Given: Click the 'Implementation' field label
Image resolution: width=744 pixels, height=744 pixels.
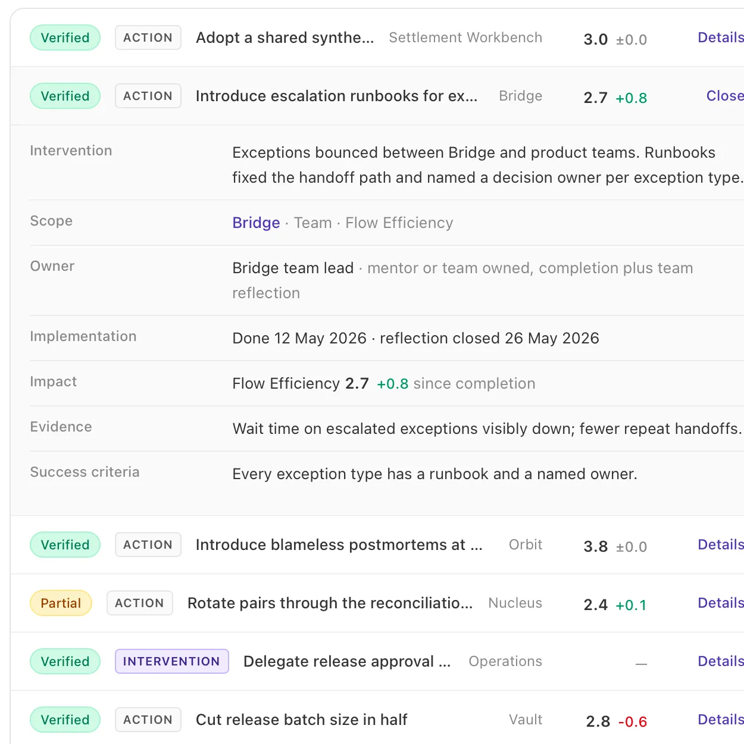Looking at the screenshot, I should pos(83,336).
